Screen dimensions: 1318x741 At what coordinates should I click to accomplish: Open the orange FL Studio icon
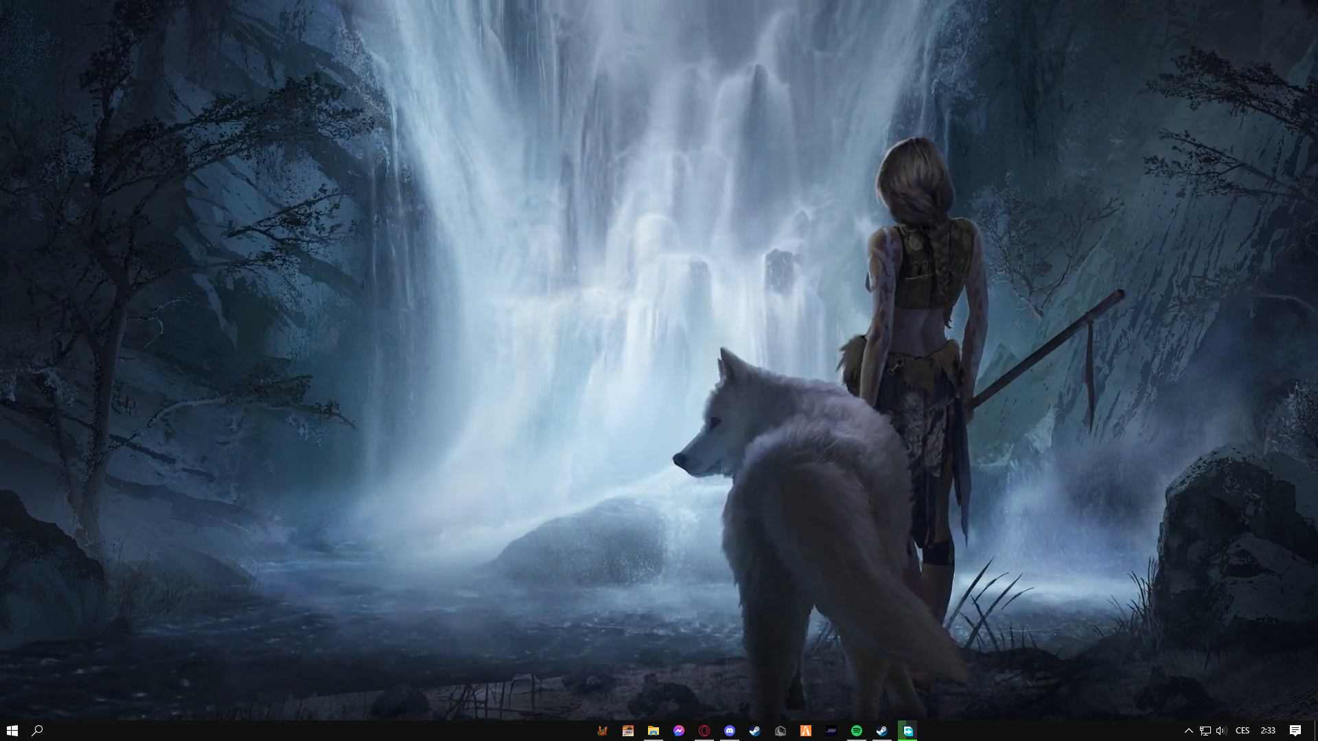(x=806, y=731)
